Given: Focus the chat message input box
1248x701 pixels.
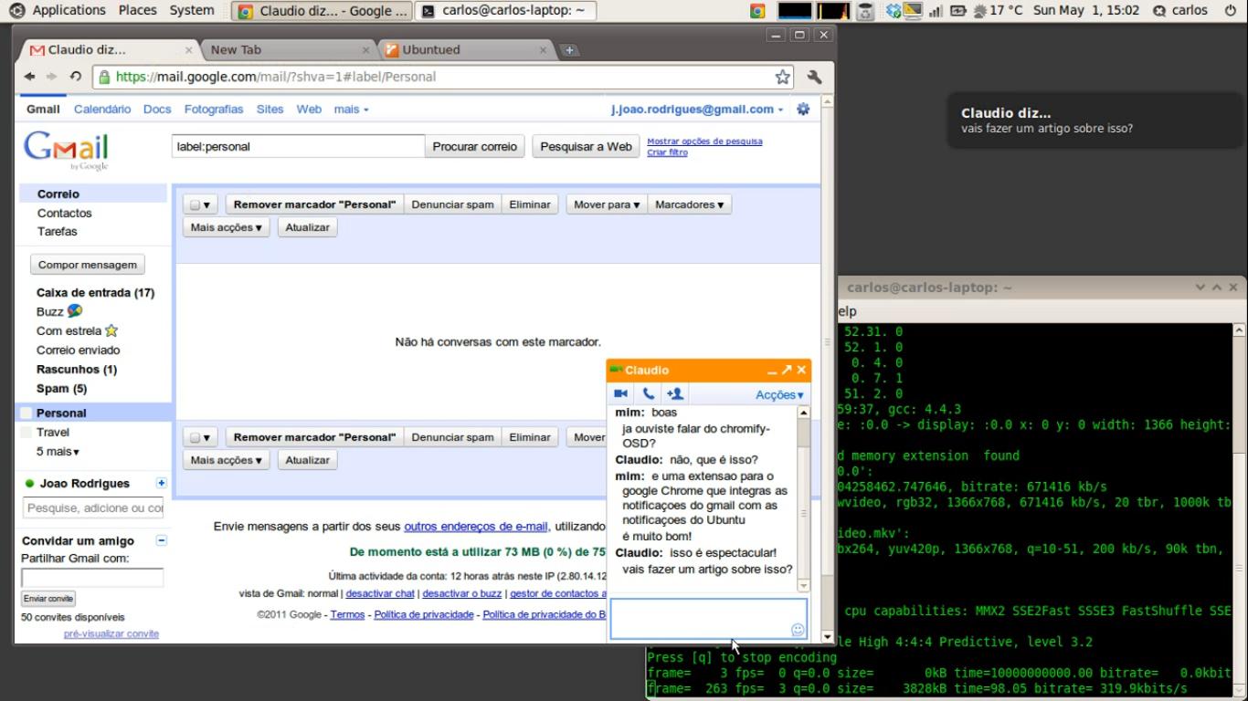Looking at the screenshot, I should click(708, 619).
